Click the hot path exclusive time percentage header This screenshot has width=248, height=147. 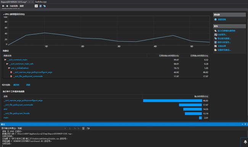pos(199,56)
